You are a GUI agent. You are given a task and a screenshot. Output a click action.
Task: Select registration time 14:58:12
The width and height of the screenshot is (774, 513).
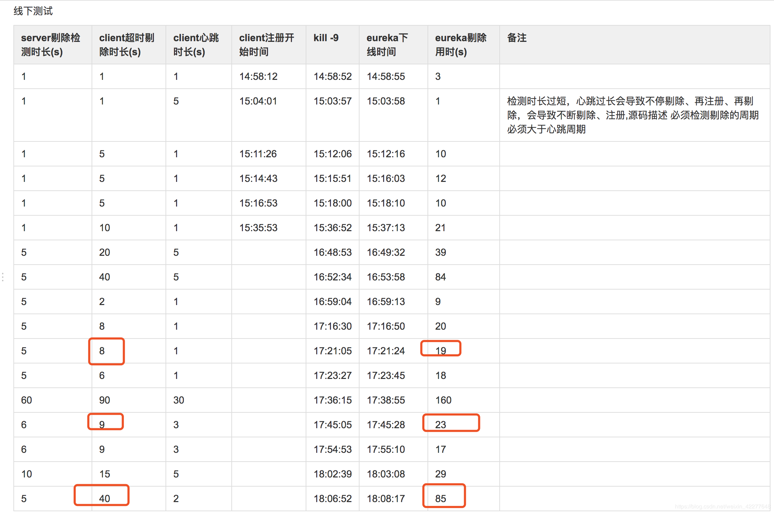click(x=258, y=76)
